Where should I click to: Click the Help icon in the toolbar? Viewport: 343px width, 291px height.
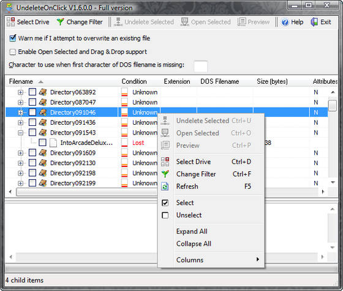tap(285, 22)
